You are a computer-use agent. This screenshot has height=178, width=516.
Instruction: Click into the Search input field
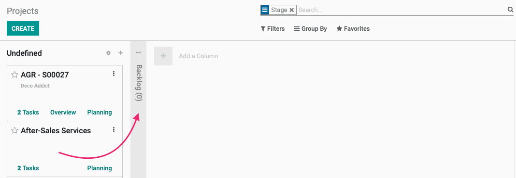(x=401, y=10)
